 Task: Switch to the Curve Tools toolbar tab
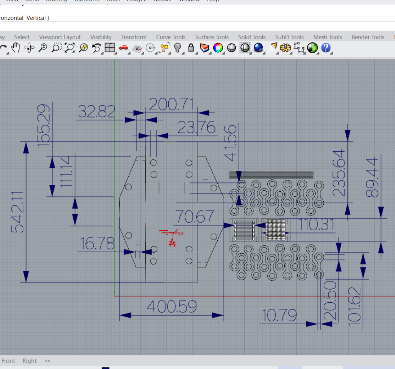(171, 37)
